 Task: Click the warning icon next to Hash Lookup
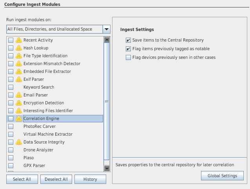[18, 48]
